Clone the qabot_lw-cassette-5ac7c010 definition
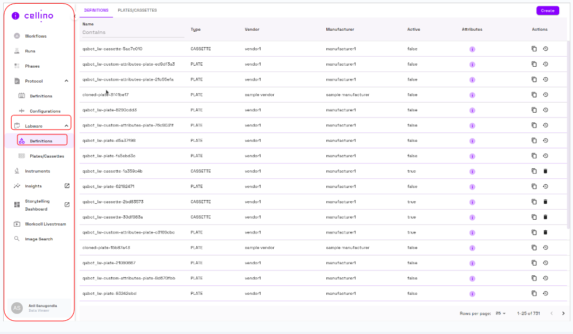573x334 pixels. pos(534,48)
